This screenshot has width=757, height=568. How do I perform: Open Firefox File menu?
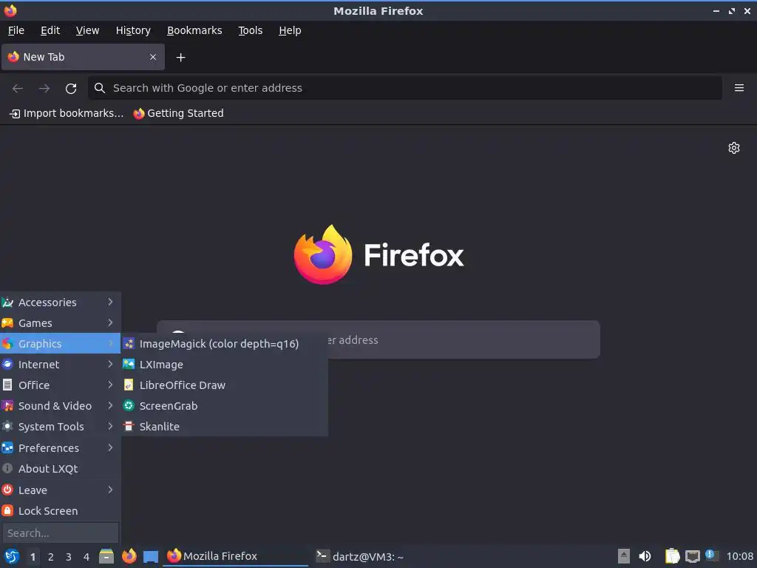click(x=16, y=30)
